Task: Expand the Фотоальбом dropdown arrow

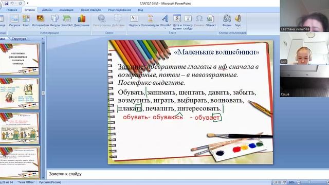Action: coord(40,28)
